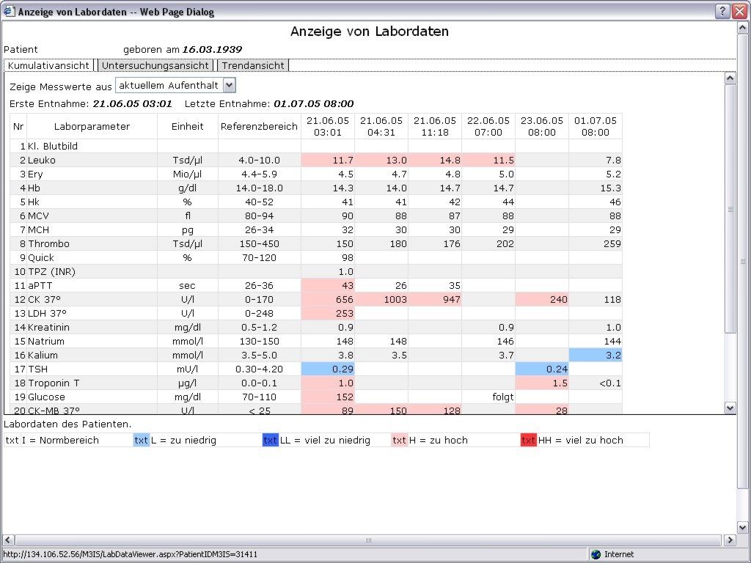The width and height of the screenshot is (751, 563).
Task: Click the Laborparameter column header
Action: [92, 126]
